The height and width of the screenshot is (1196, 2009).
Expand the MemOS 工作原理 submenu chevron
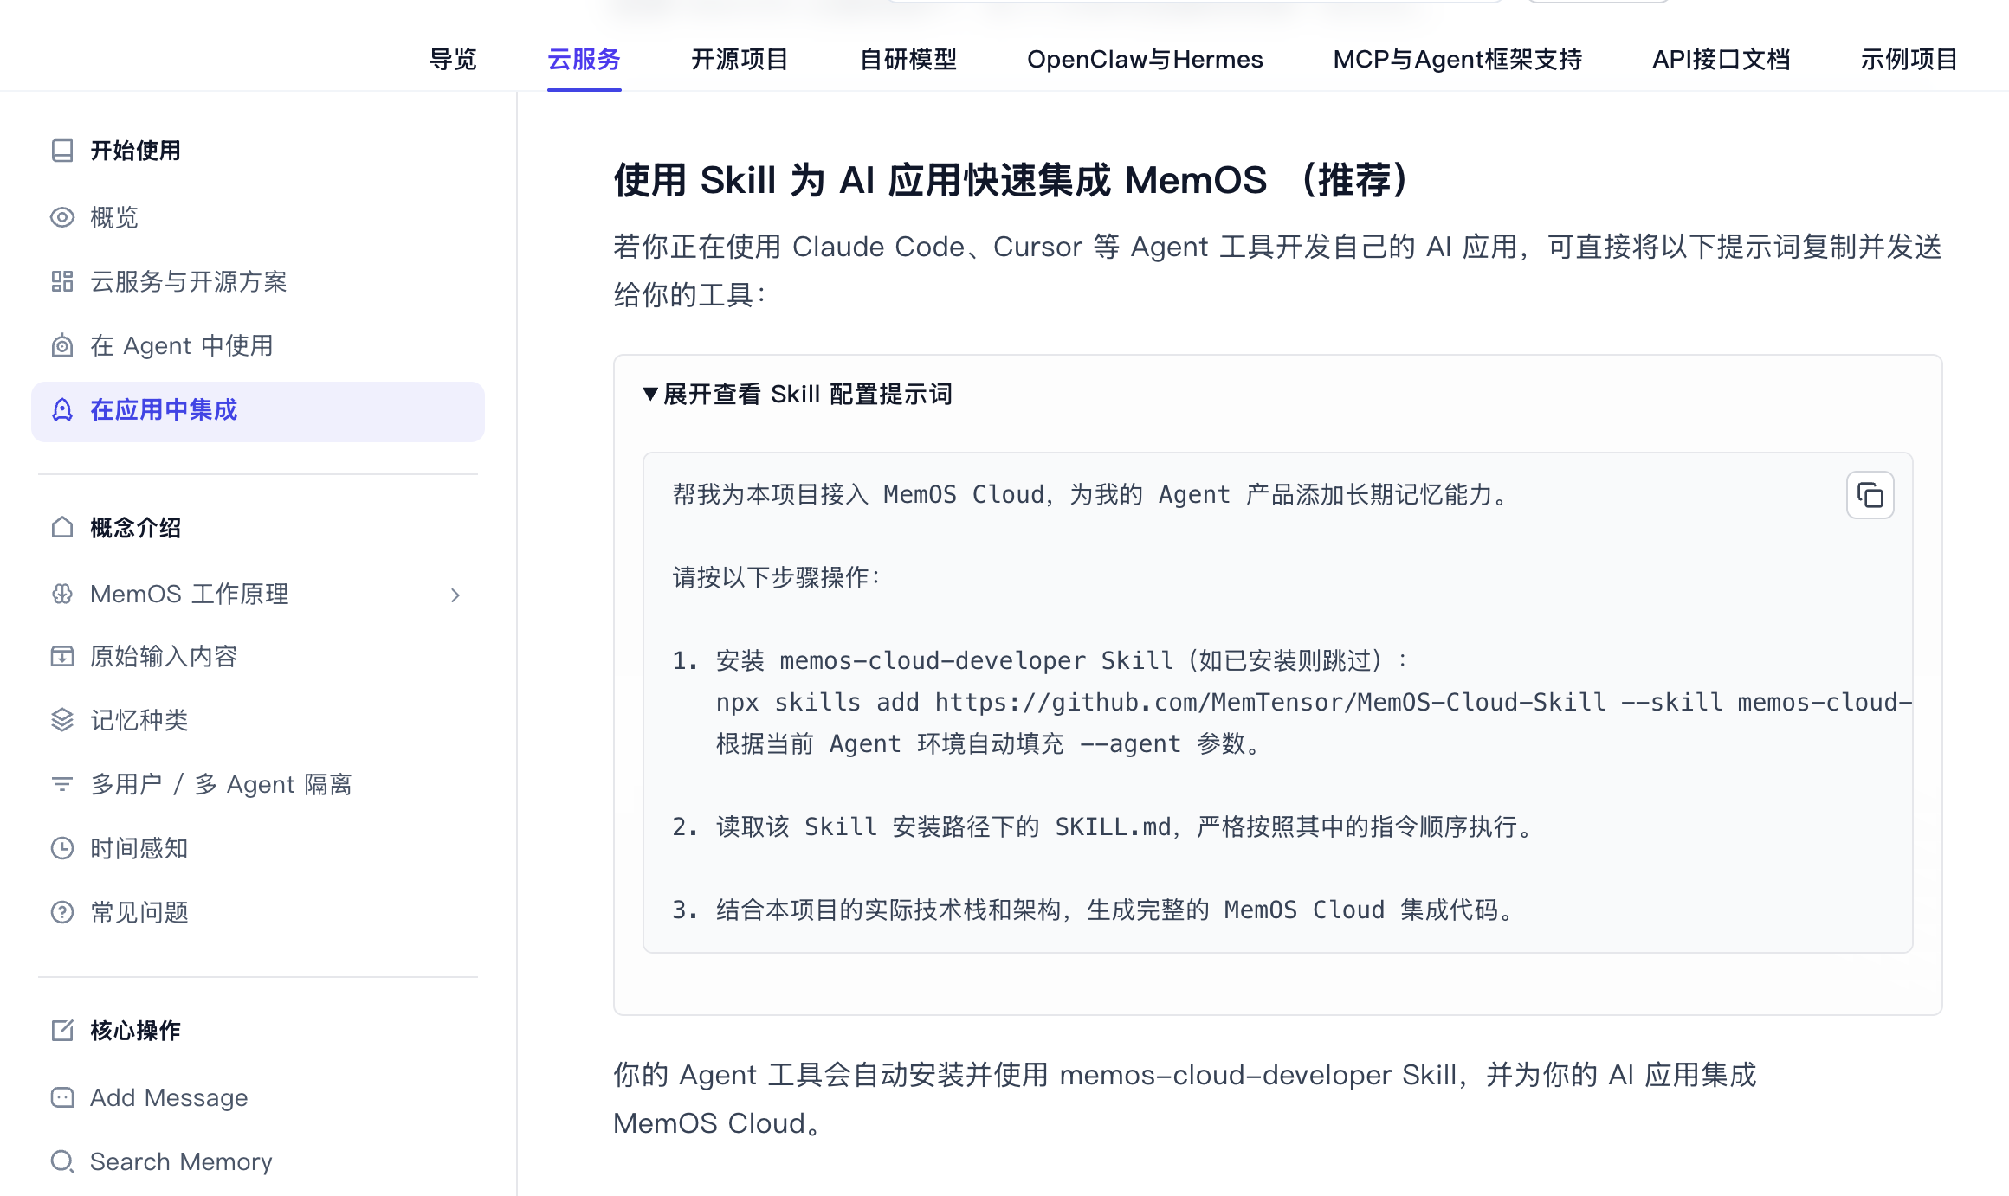[x=455, y=595]
